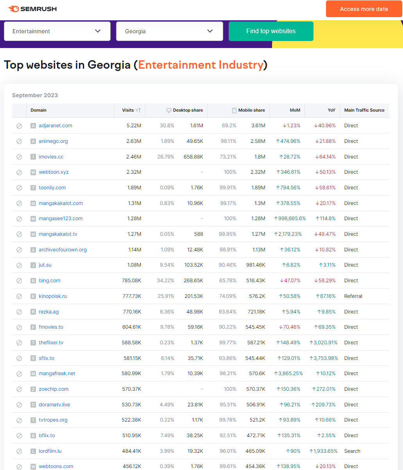
Task: Click the YoY column header
Action: click(x=331, y=110)
